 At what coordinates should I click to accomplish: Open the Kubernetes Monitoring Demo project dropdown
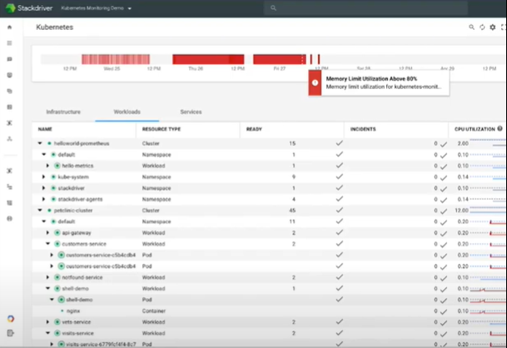pos(96,8)
